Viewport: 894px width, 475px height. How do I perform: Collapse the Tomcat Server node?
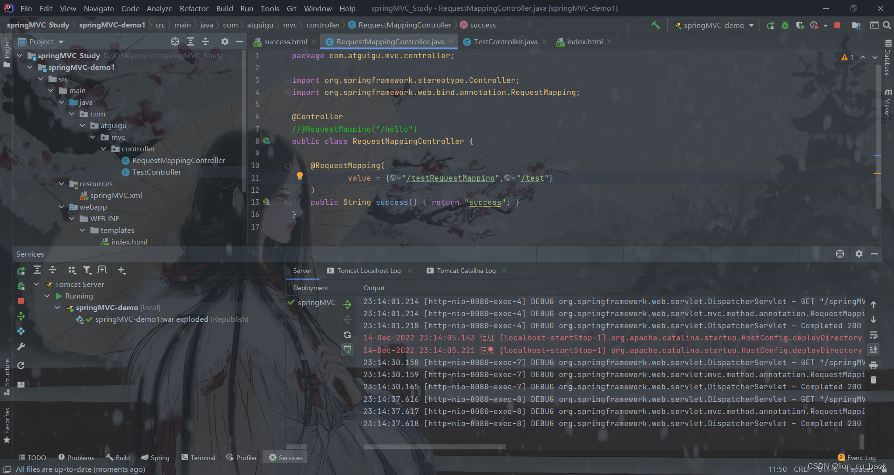click(36, 284)
